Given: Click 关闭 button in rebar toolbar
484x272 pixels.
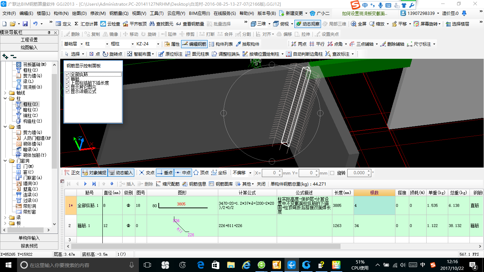Looking at the screenshot, I should coord(261,184).
